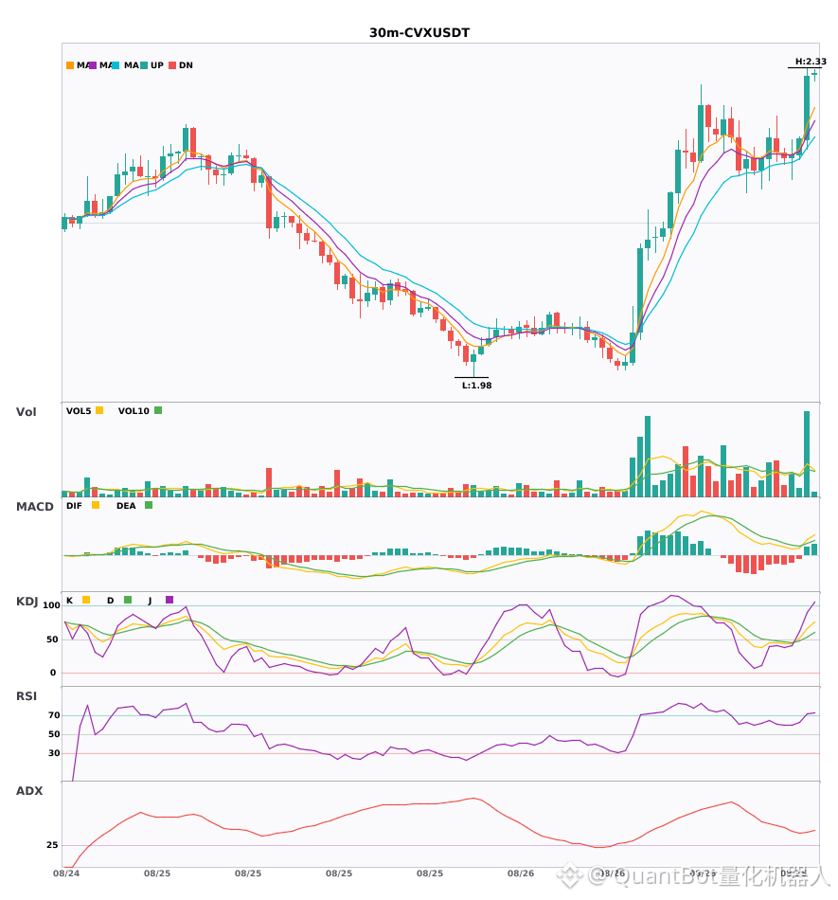Click the UP legend text

(x=157, y=65)
